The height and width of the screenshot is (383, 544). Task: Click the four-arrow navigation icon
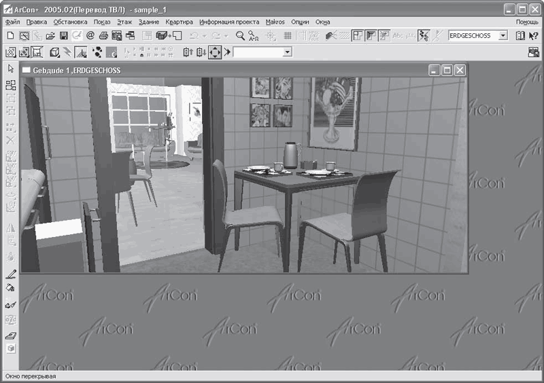pyautogui.click(x=215, y=52)
